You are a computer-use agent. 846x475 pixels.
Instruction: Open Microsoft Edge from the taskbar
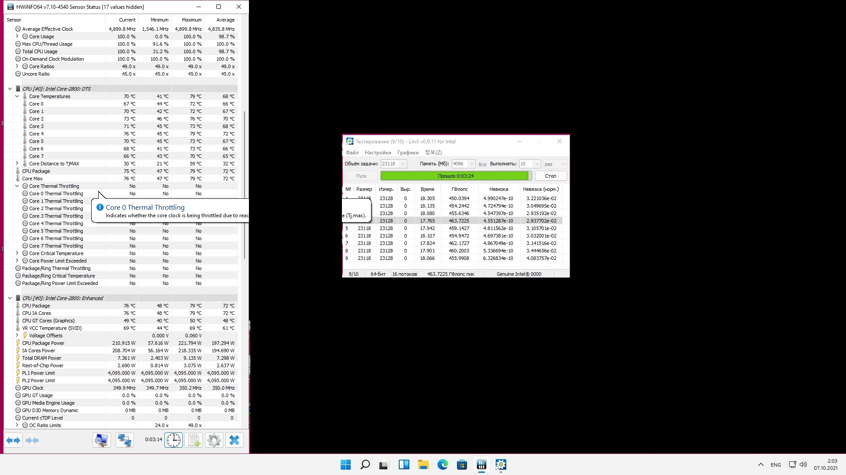click(x=442, y=464)
